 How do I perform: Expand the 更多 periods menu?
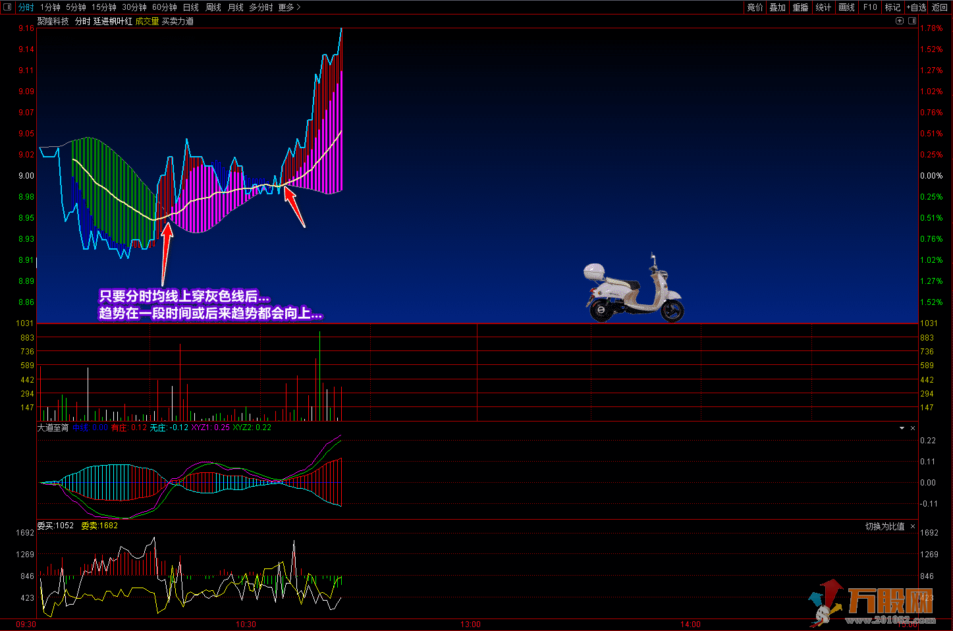pos(289,7)
